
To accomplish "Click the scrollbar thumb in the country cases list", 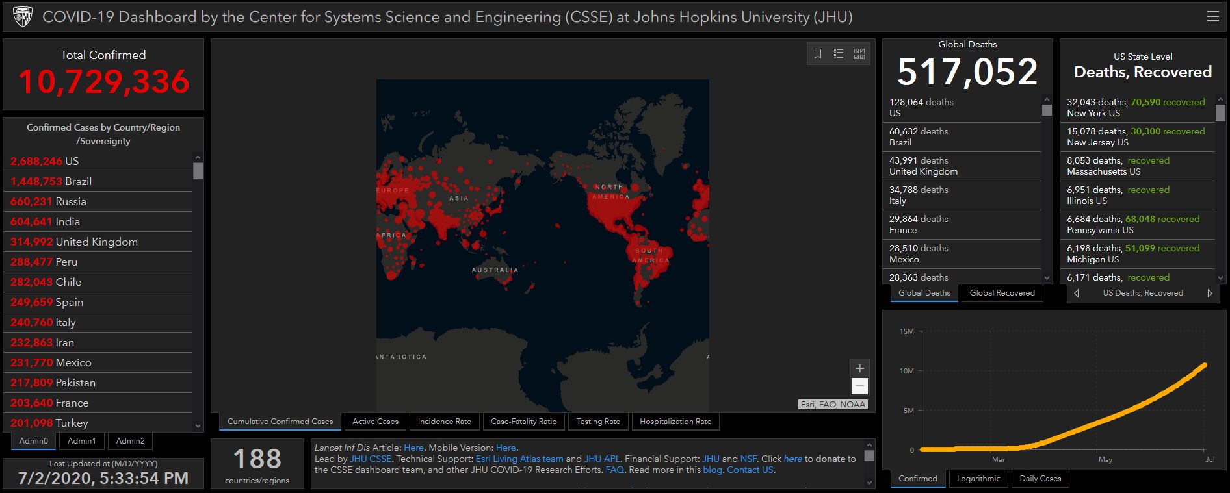I will tap(198, 171).
